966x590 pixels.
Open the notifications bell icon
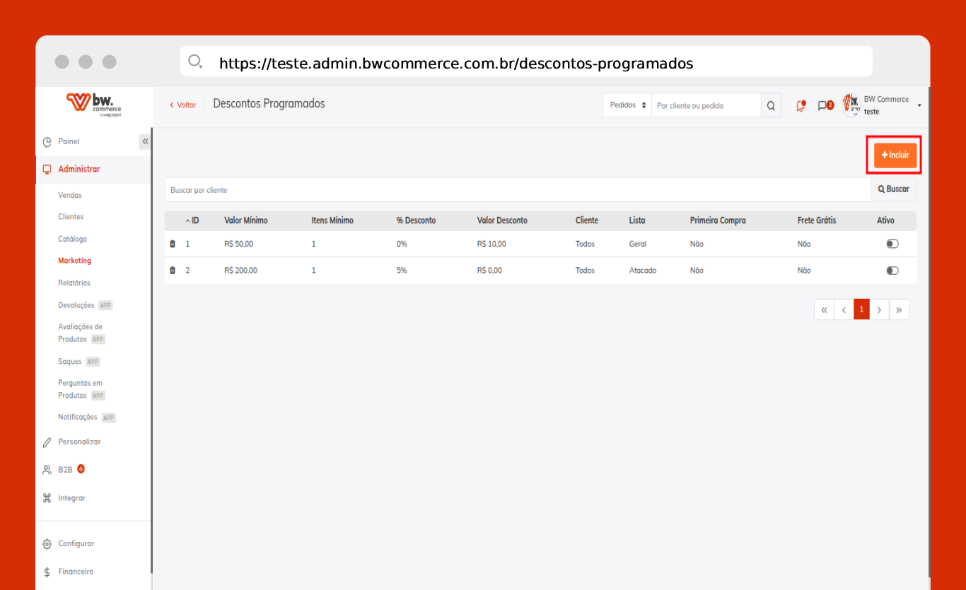point(801,106)
